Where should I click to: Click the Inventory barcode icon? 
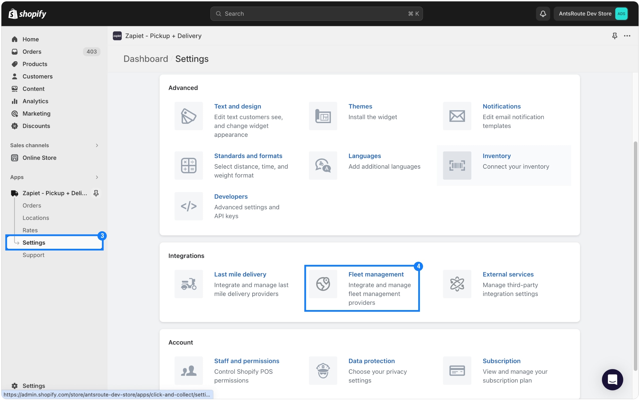point(457,165)
